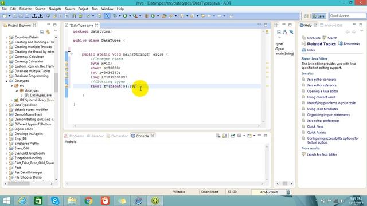Click the upload arrow toolbar icon
Viewport: 367px width, 206px height.
point(34,16)
